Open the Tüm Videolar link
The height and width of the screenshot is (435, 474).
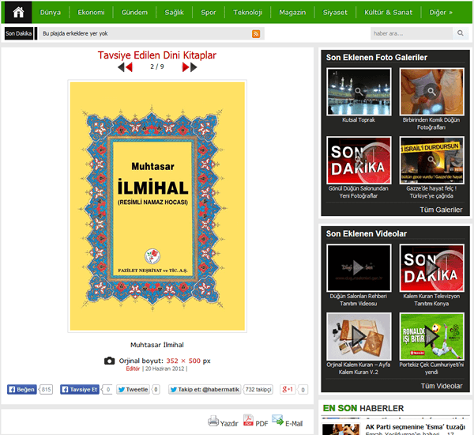click(x=442, y=386)
